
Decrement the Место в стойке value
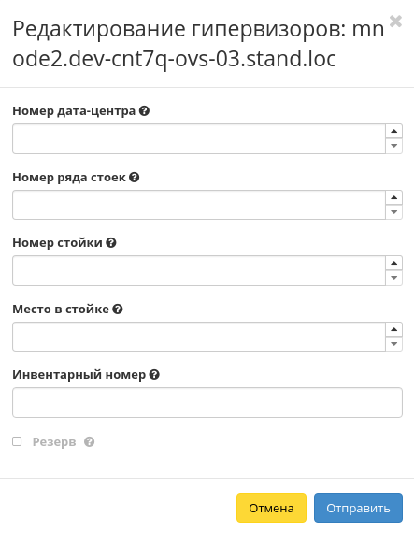click(x=394, y=344)
